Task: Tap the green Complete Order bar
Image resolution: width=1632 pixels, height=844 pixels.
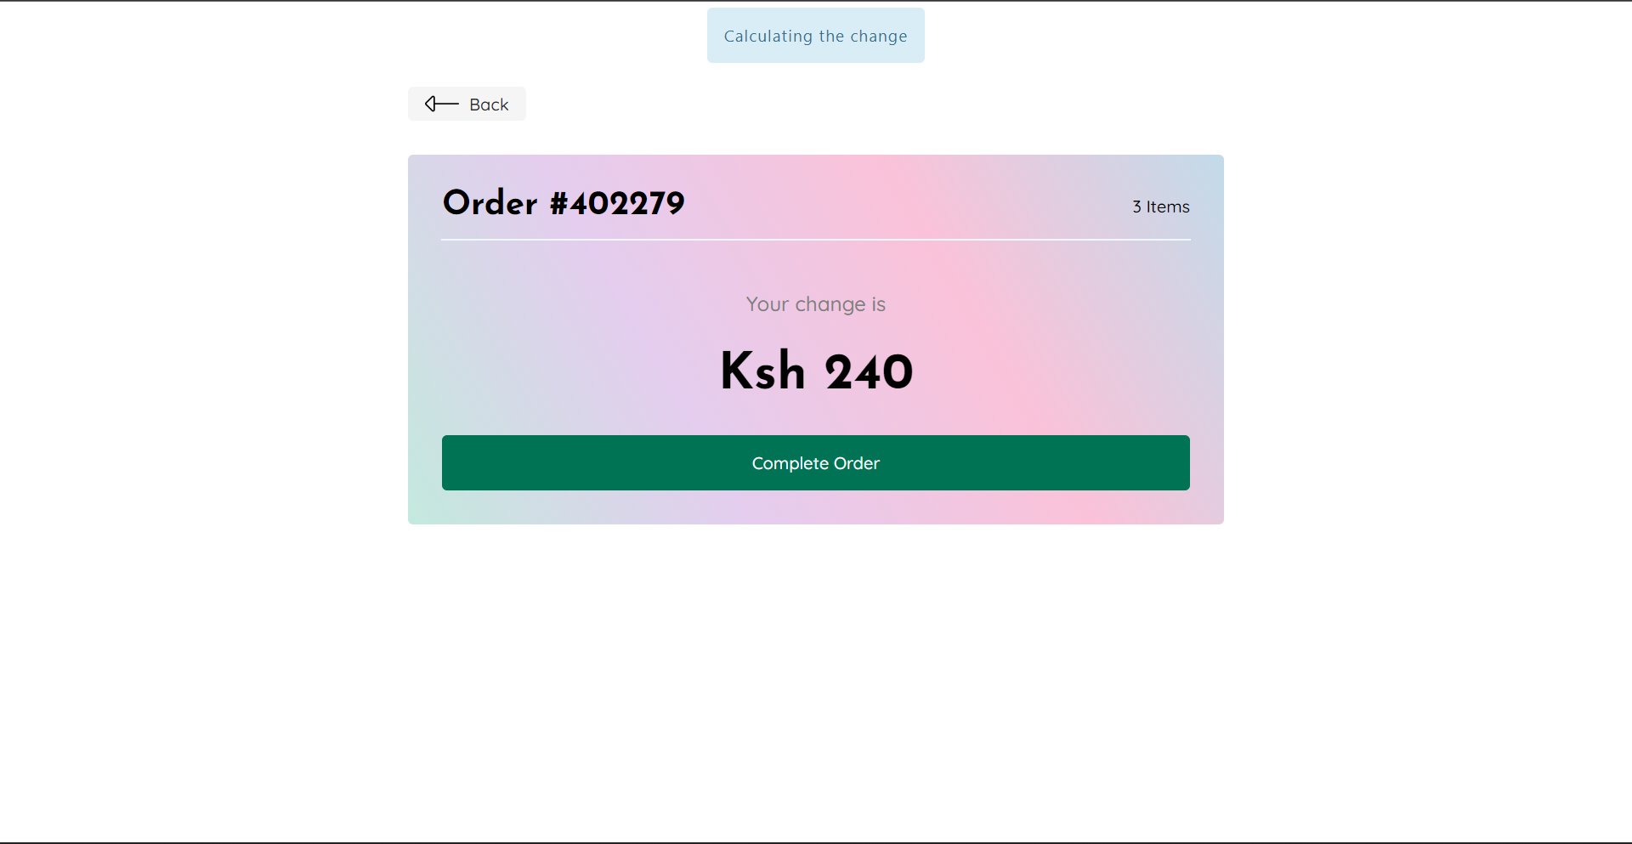Action: pos(815,462)
